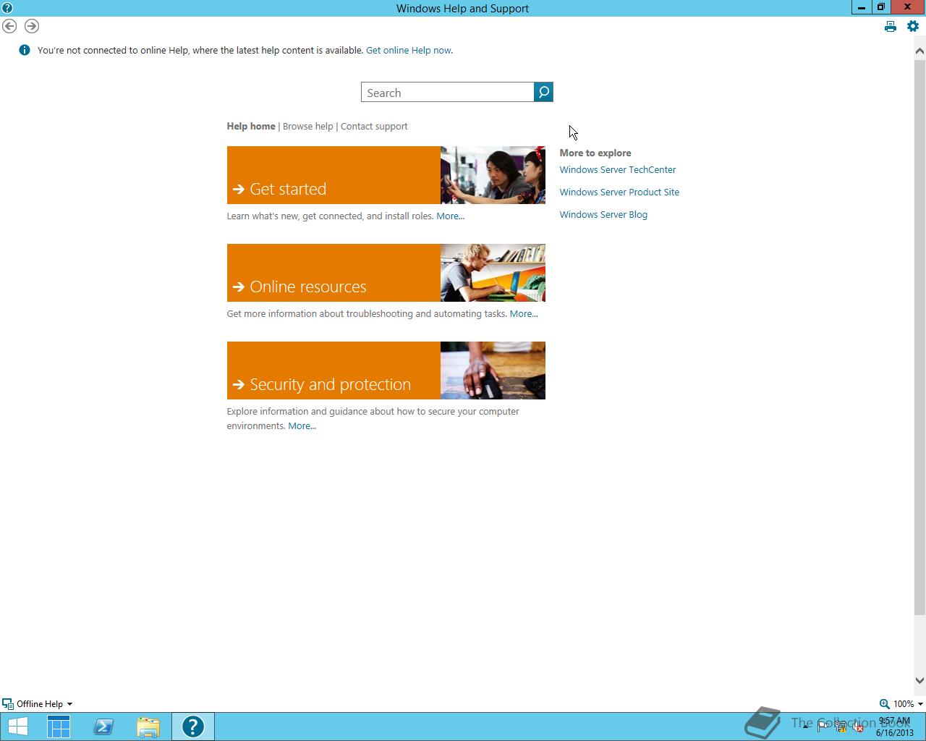
Task: Select the Help and Support taskbar icon
Action: [x=193, y=727]
